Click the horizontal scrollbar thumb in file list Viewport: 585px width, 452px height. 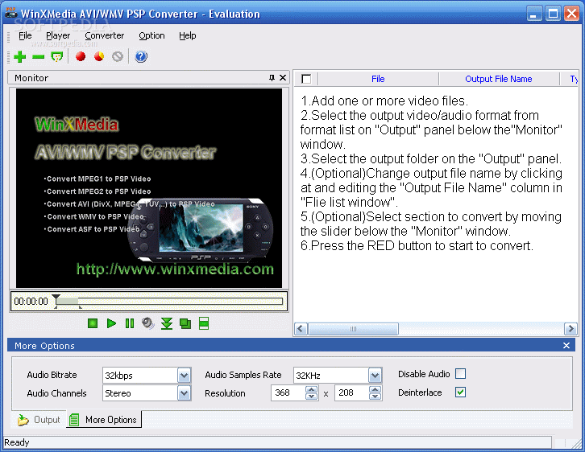353,329
